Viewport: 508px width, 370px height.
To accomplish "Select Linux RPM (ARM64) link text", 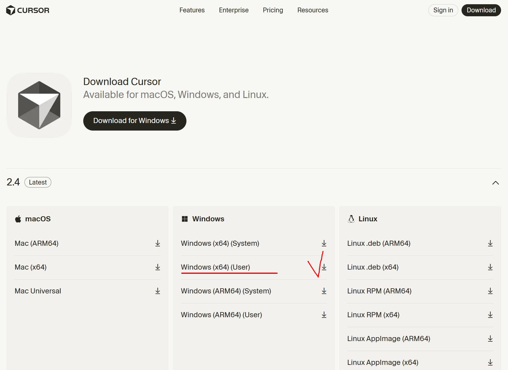I will [x=379, y=291].
